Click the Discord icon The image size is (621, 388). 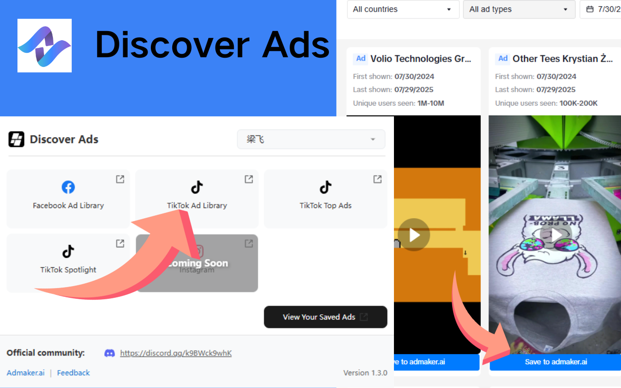(x=110, y=353)
